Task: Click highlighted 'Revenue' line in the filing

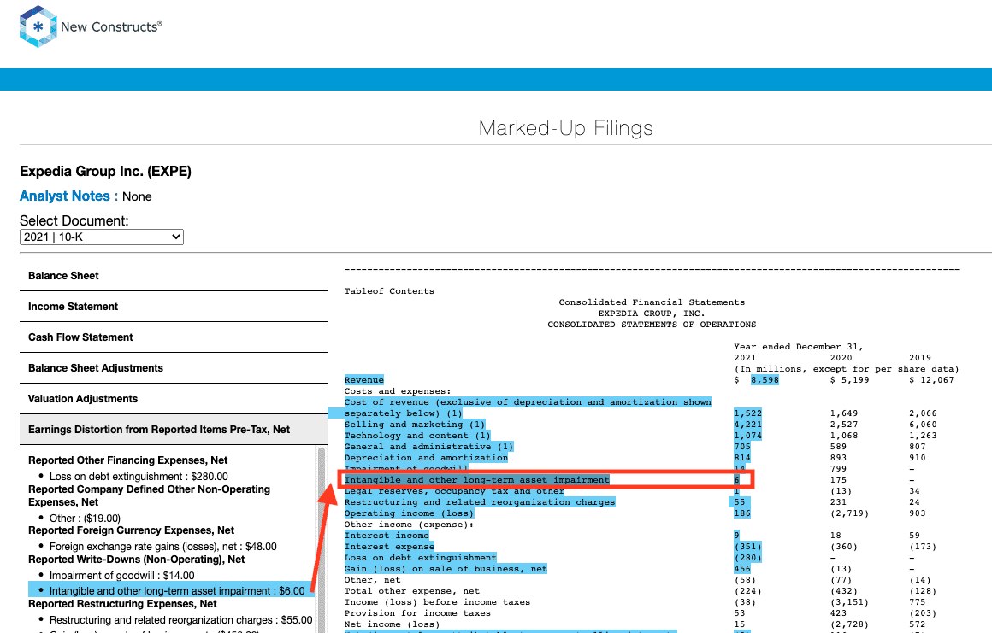Action: 363,379
